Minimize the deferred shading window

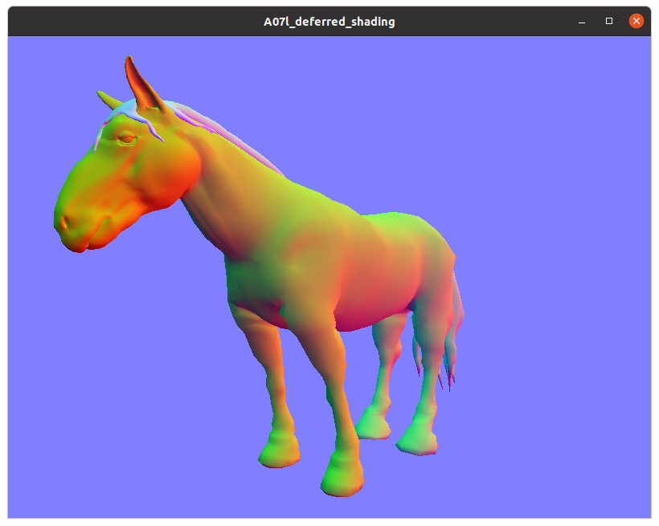tap(582, 22)
